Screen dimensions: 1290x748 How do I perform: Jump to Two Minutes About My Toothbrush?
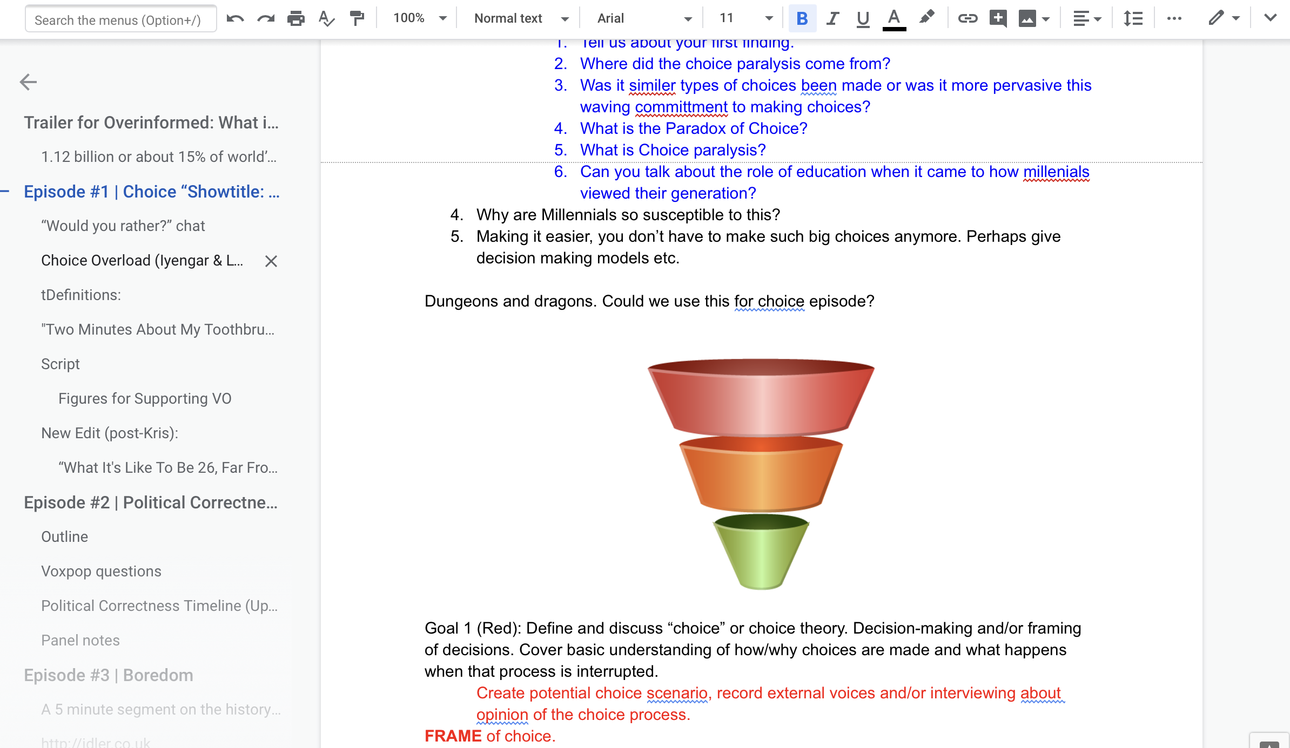tap(158, 329)
